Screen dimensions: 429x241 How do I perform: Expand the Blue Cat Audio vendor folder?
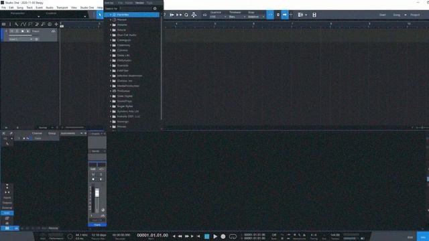point(111,35)
